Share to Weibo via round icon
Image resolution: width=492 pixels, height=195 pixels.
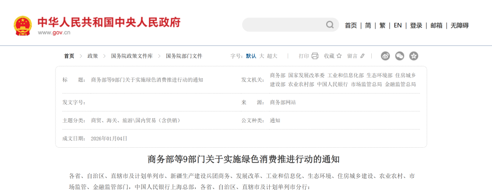pos(385,56)
